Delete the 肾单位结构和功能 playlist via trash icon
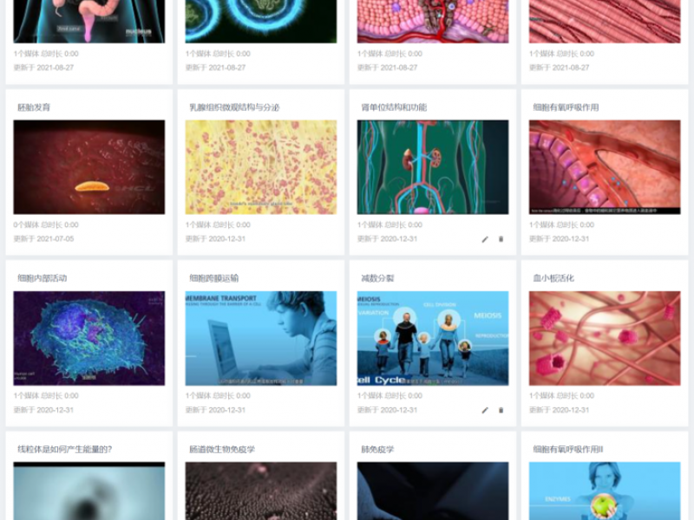The width and height of the screenshot is (694, 520). pos(501,239)
